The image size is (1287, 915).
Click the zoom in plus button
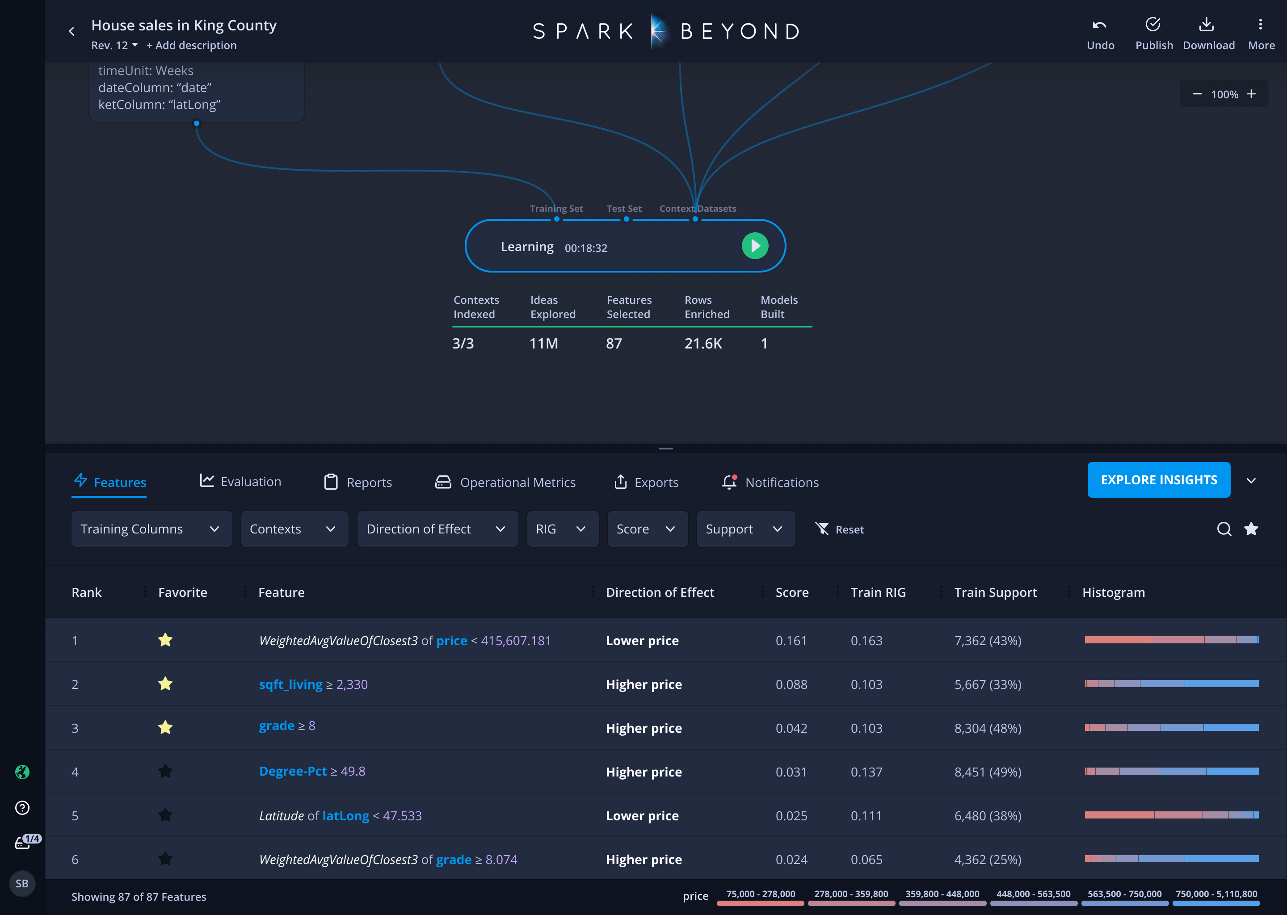1251,94
